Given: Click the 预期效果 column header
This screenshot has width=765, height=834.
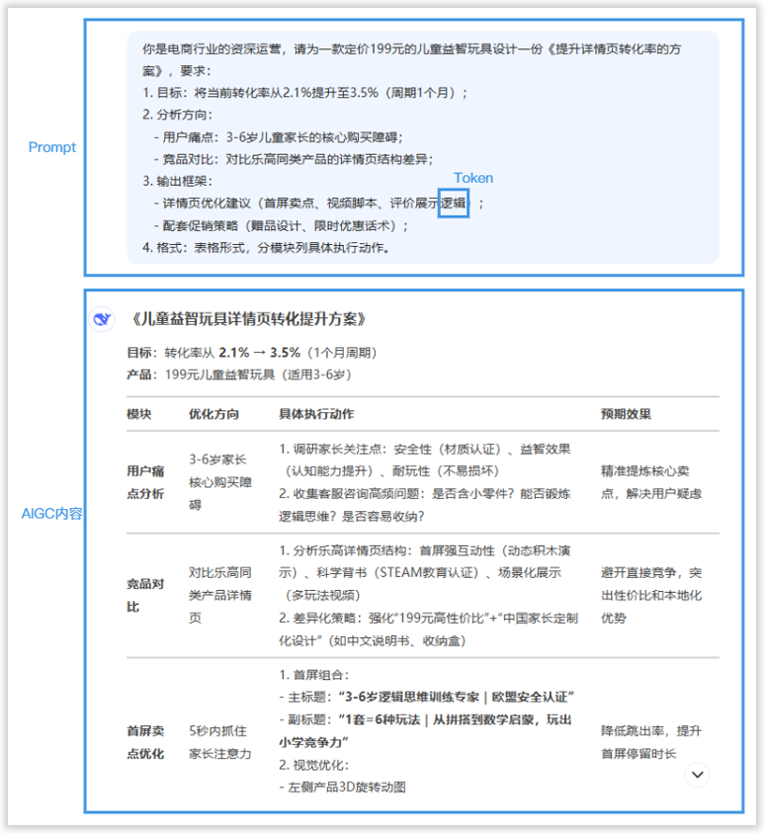Looking at the screenshot, I should [x=626, y=414].
